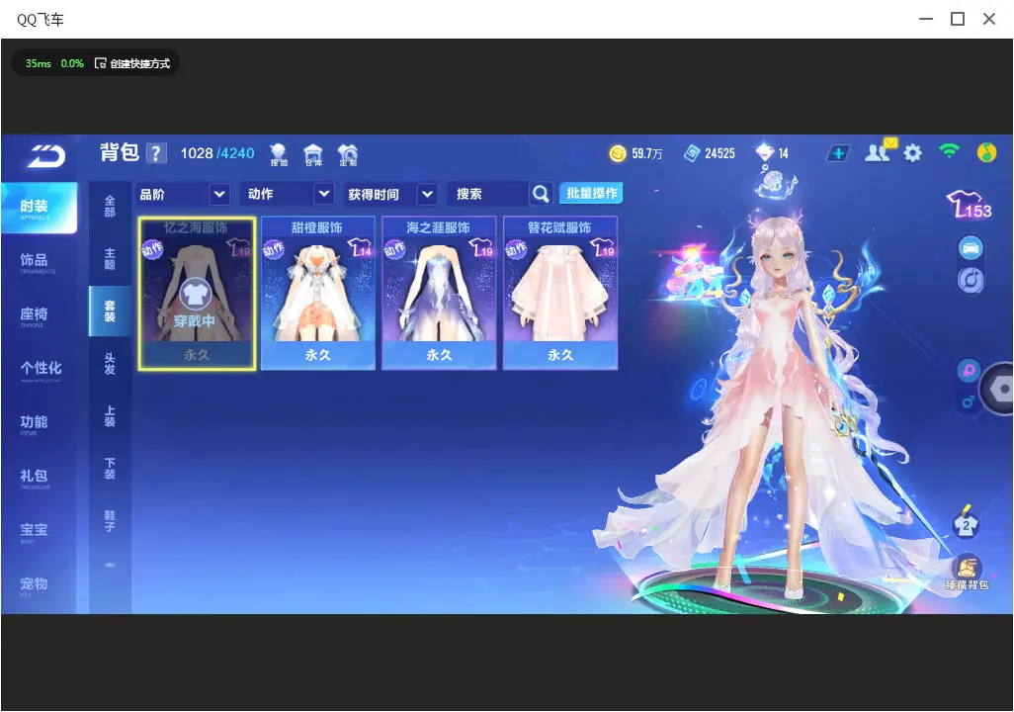Click the 动作 badge on 甜橙服饰
Viewport: 1014px width, 712px height.
click(x=273, y=249)
